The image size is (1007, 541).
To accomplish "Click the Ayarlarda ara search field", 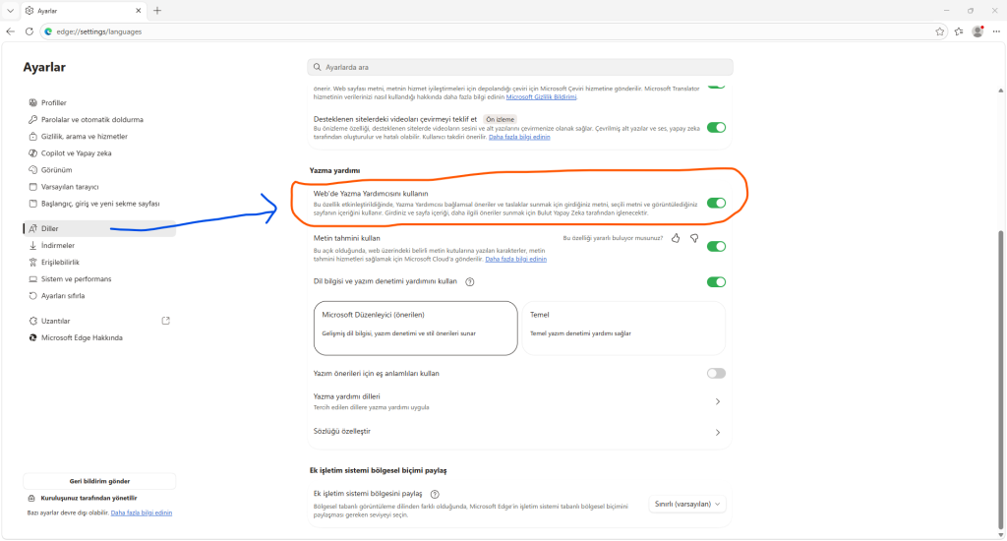I will pyautogui.click(x=520, y=67).
